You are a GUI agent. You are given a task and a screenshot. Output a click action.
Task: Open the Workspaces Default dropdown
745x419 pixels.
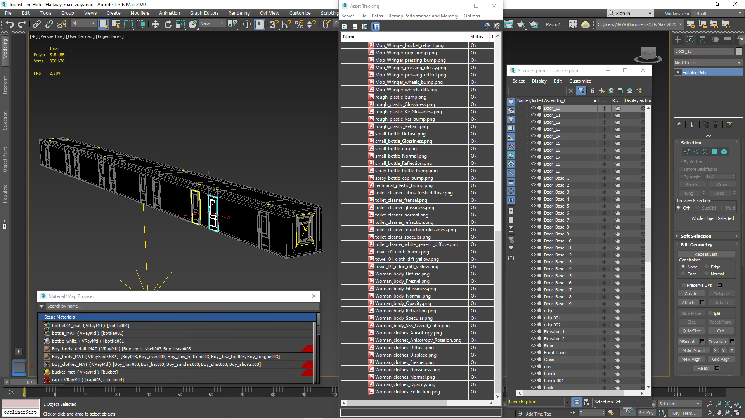(x=716, y=14)
